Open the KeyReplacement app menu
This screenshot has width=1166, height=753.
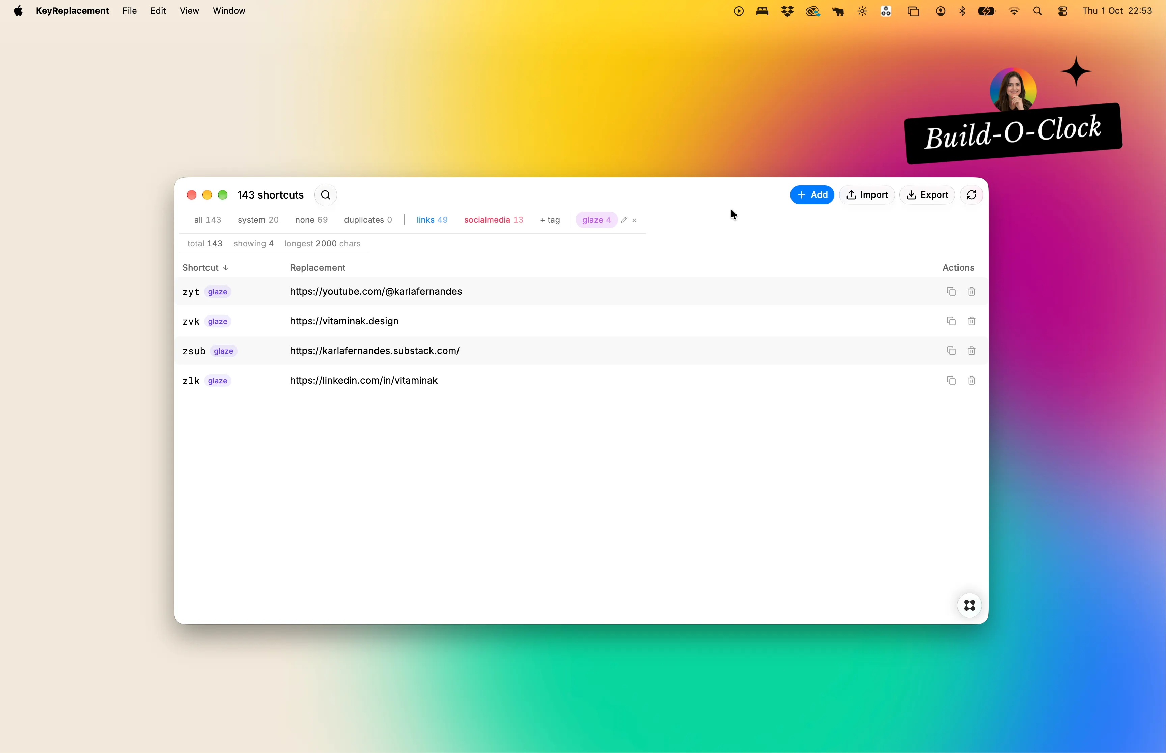coord(73,11)
